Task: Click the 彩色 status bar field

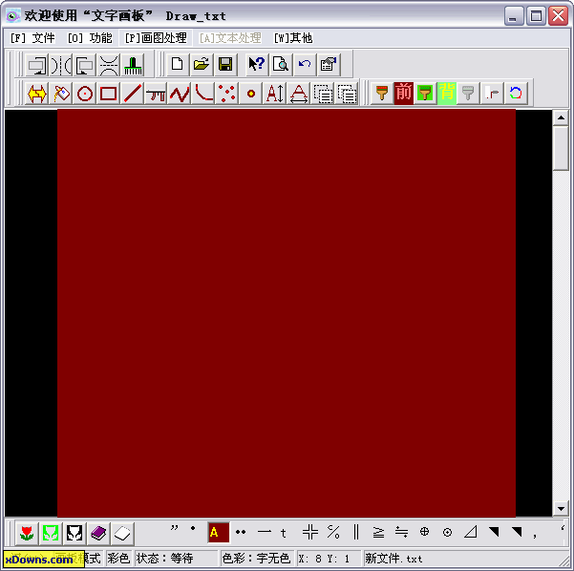Action: tap(118, 559)
